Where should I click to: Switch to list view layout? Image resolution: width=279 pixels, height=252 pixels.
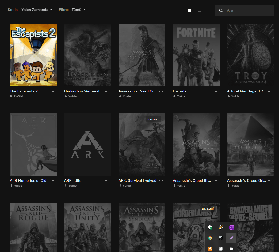click(198, 10)
